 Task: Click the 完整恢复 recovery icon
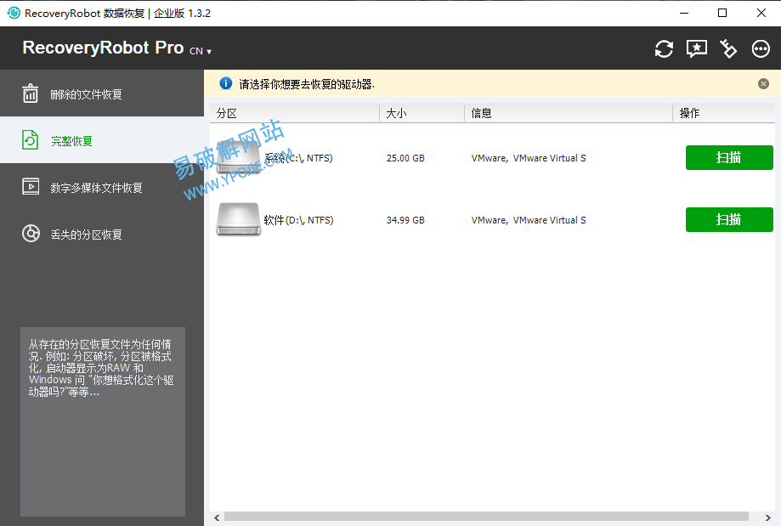click(x=30, y=139)
